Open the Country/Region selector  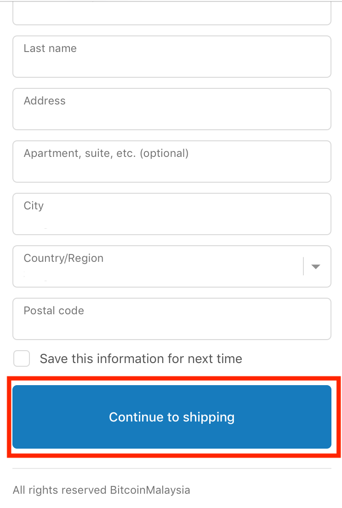[156, 266]
